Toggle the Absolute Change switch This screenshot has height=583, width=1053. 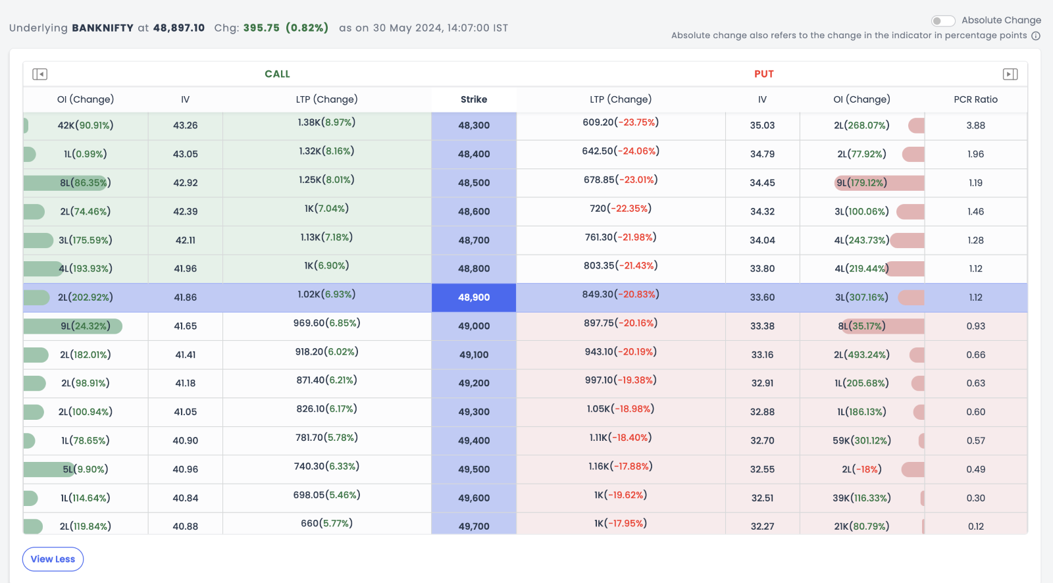coord(942,20)
